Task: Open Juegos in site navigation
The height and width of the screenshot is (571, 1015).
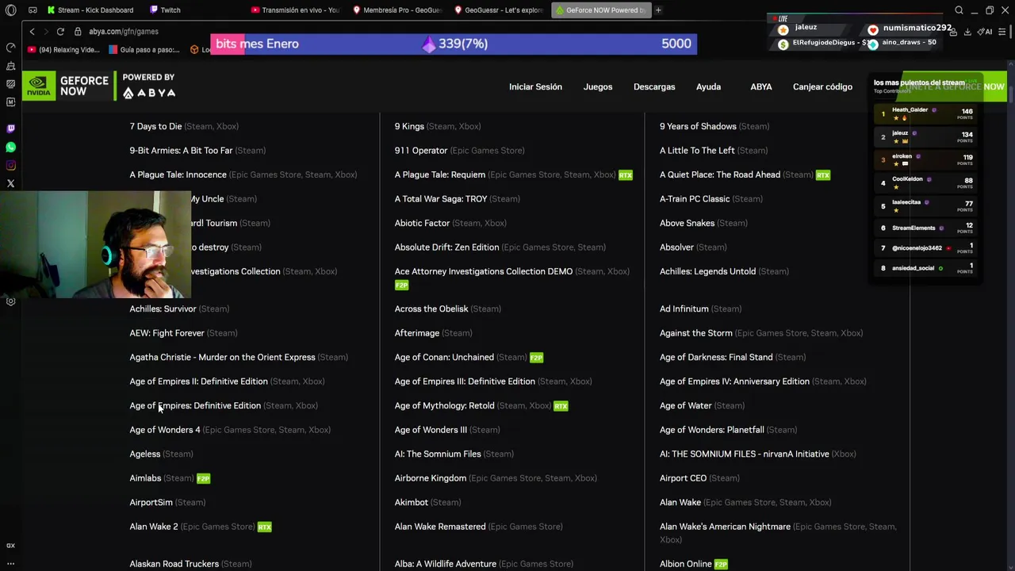Action: click(598, 86)
